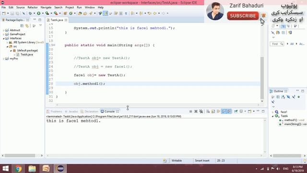
Task: Open the Run button dropdown arrow
Action: (x=43, y=13)
